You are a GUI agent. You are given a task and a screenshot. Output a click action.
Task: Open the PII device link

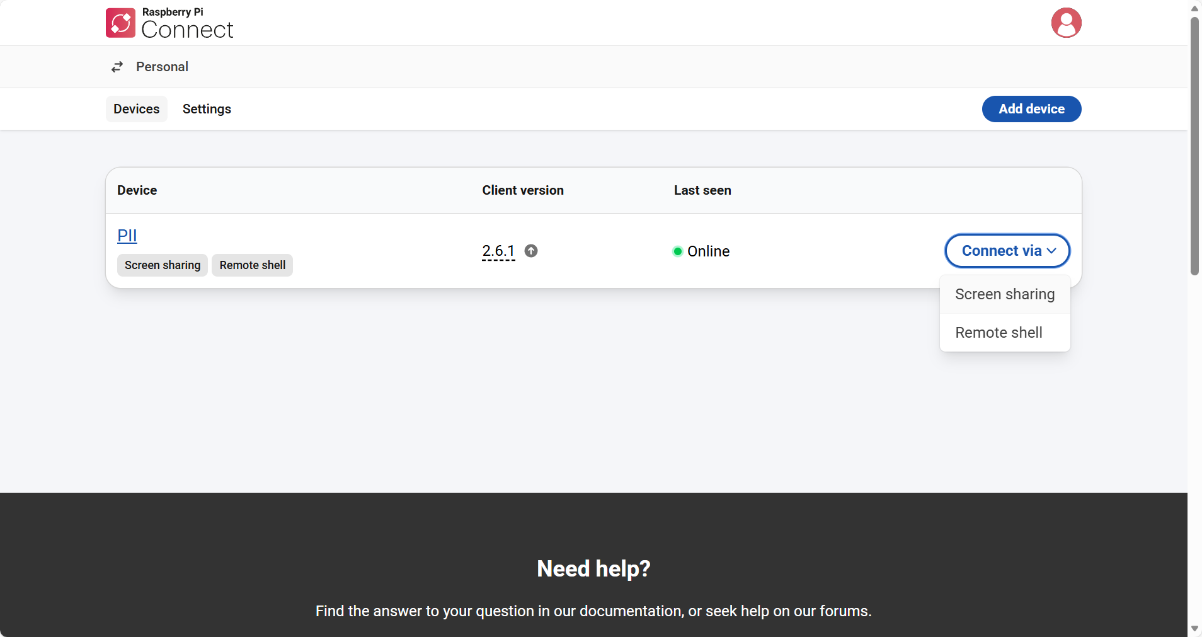127,236
